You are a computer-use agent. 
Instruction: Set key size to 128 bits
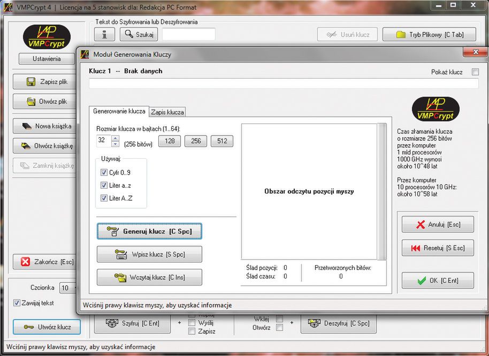click(170, 141)
